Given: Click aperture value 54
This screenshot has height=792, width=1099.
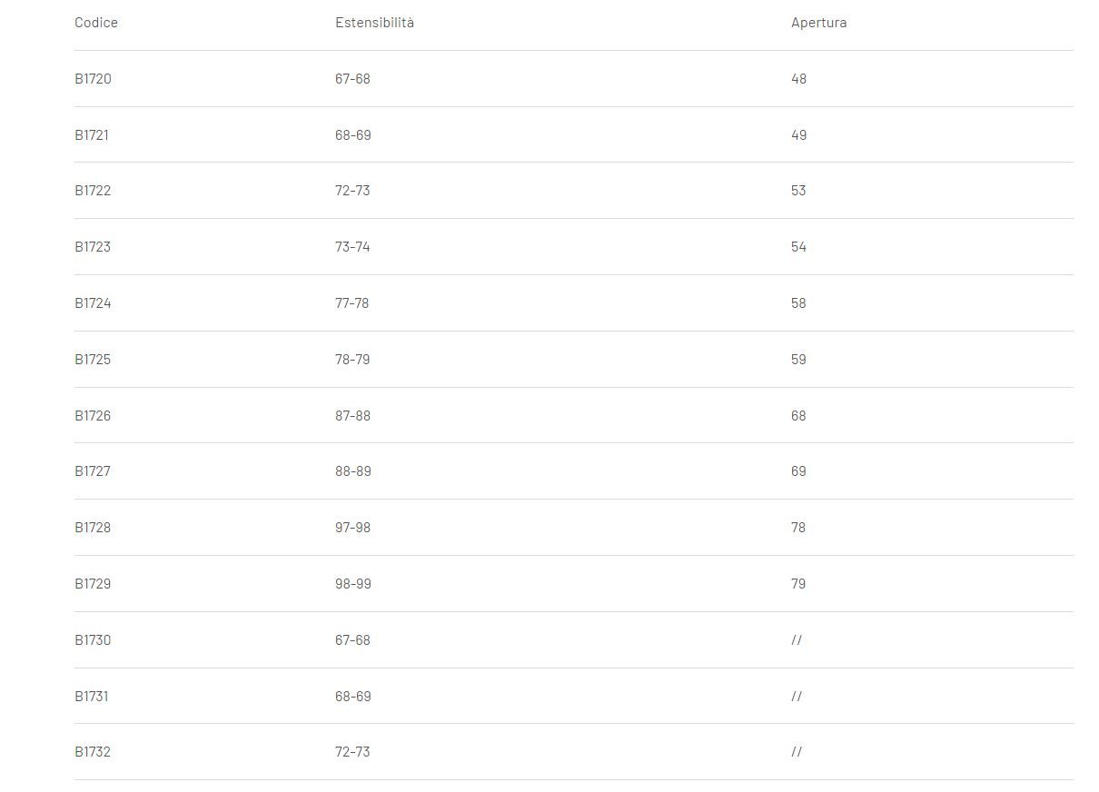Looking at the screenshot, I should 798,247.
